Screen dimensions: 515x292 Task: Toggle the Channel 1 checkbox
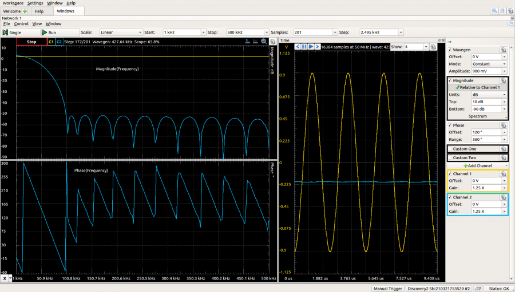(450, 174)
